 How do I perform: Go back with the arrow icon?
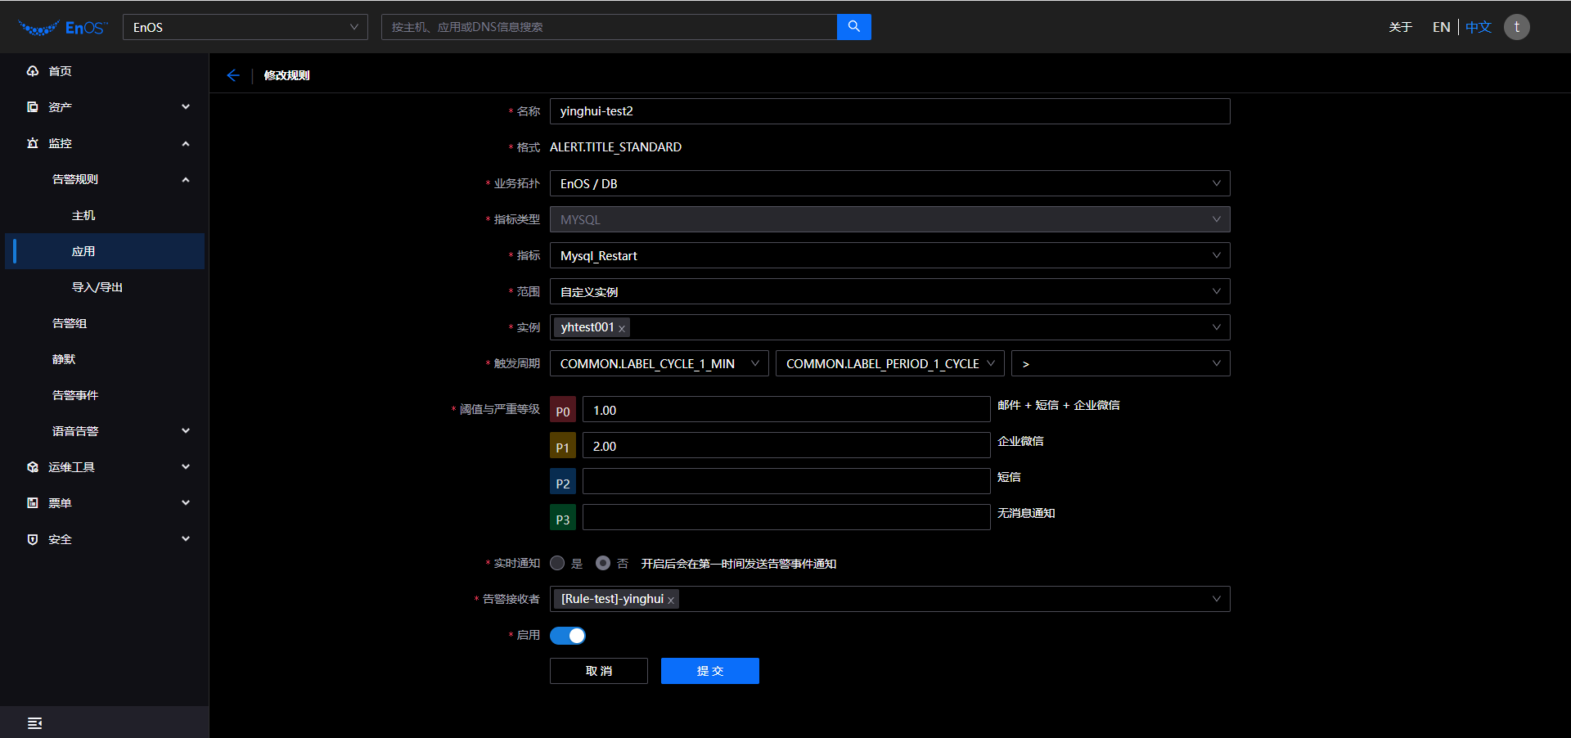pos(233,75)
